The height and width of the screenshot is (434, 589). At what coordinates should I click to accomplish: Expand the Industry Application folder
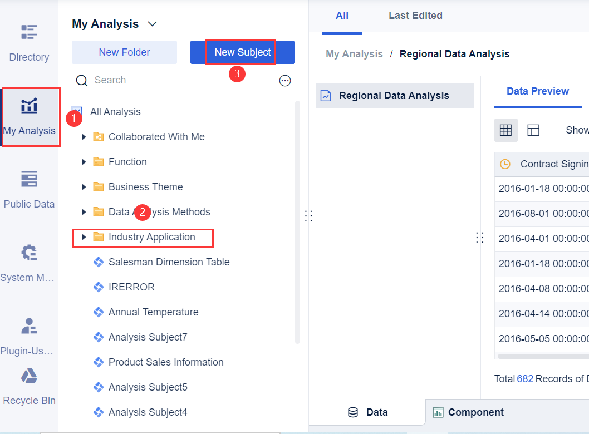click(x=84, y=237)
